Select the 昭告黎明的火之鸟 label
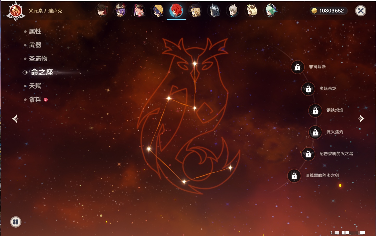The image size is (376, 236). coord(336,154)
